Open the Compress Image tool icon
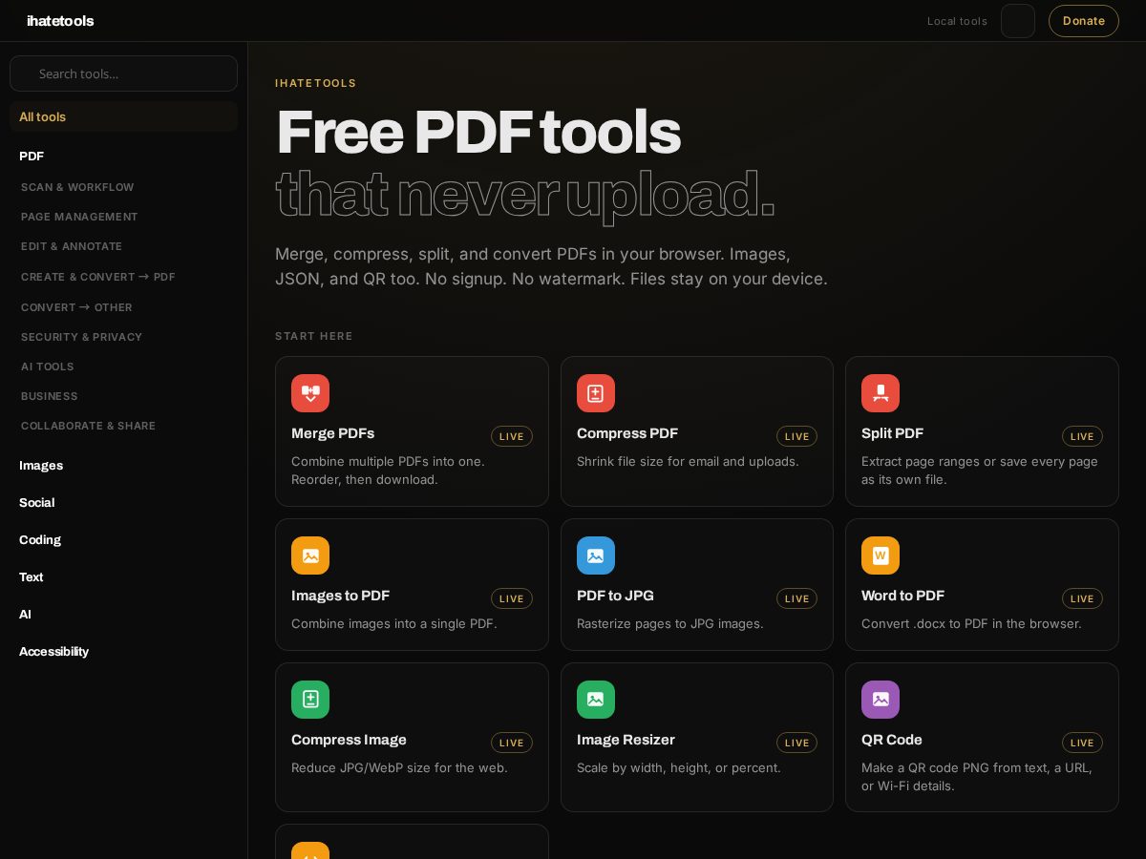The height and width of the screenshot is (859, 1146). tap(310, 700)
